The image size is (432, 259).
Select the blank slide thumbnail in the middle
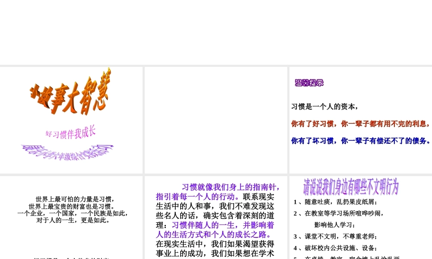coord(216,120)
